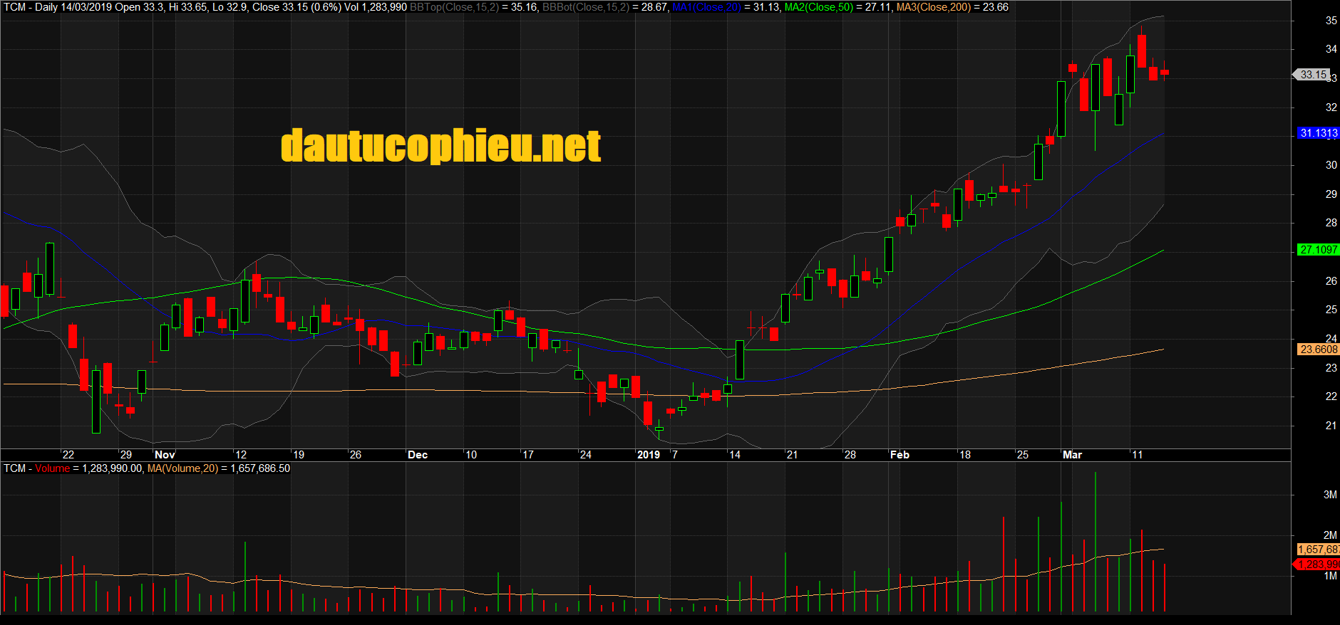Click the 35 price axis label

point(1331,21)
